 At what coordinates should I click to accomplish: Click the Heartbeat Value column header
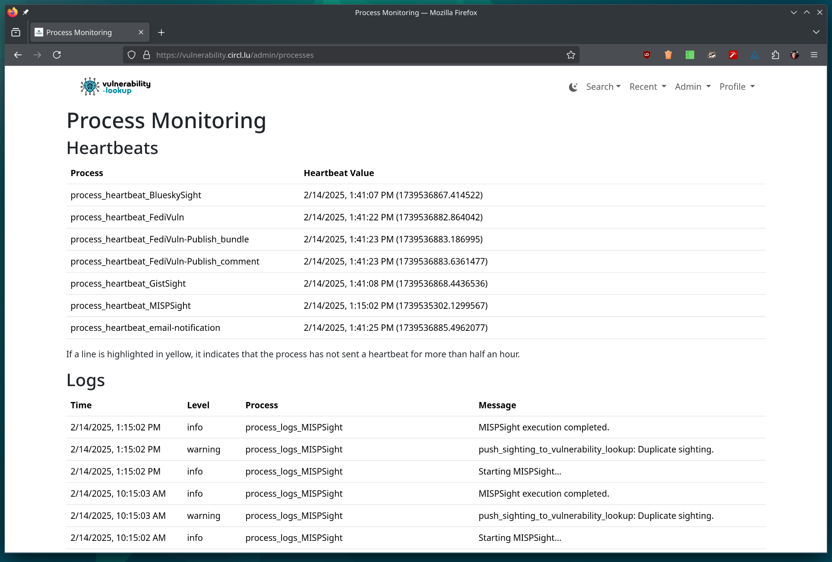coord(338,173)
